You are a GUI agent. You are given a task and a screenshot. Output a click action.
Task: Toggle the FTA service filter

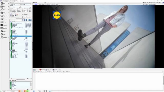coord(15,15)
